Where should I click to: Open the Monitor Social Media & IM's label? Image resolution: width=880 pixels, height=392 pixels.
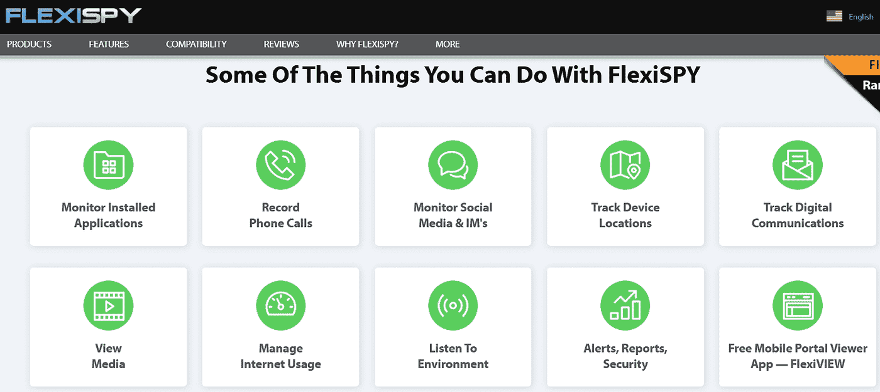(x=453, y=215)
